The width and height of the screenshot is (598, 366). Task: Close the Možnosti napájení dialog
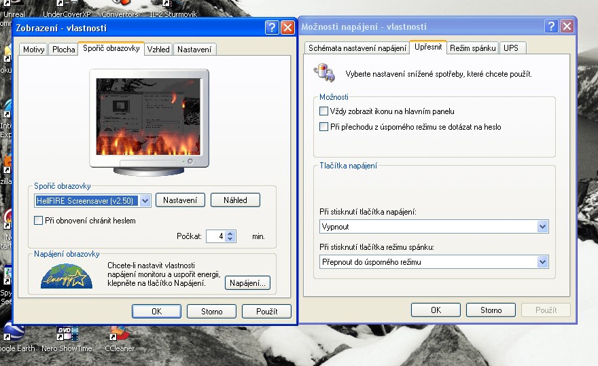click(x=567, y=26)
